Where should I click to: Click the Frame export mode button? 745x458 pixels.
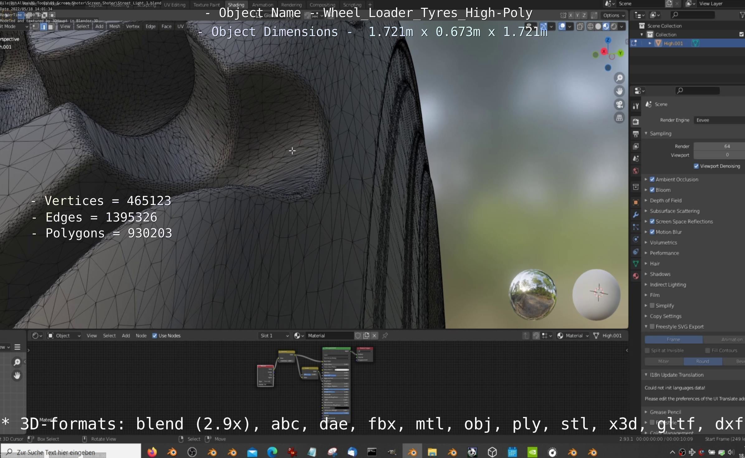coord(673,339)
